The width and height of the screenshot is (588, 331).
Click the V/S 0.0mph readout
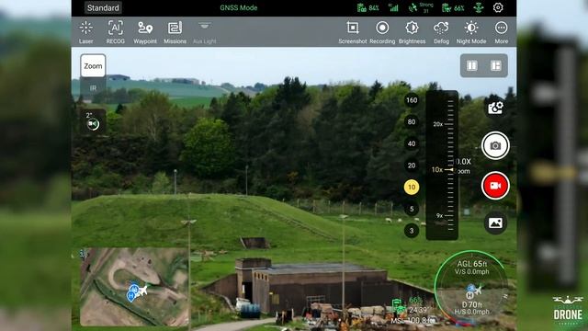[471, 272]
